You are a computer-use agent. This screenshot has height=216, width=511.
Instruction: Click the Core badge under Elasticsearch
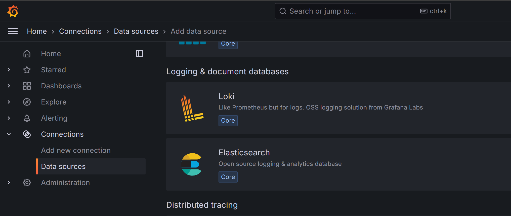(x=228, y=177)
